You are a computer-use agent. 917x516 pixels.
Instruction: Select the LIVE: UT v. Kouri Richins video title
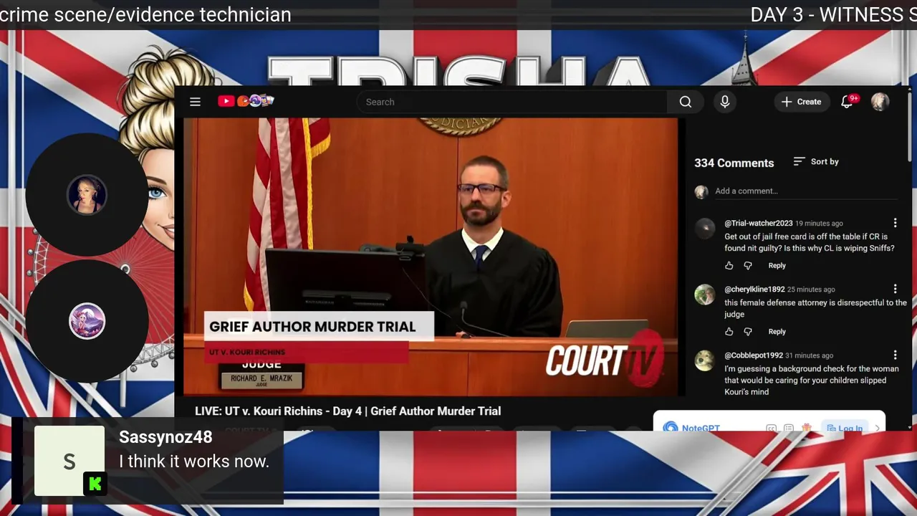348,411
